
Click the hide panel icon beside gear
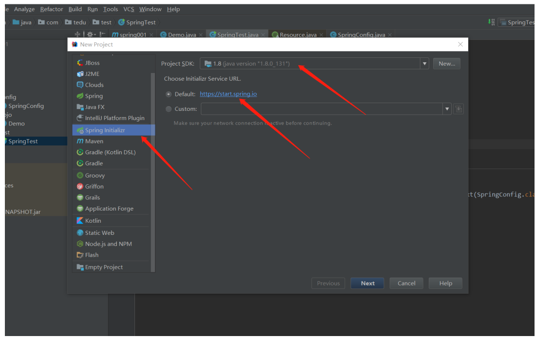(x=102, y=34)
